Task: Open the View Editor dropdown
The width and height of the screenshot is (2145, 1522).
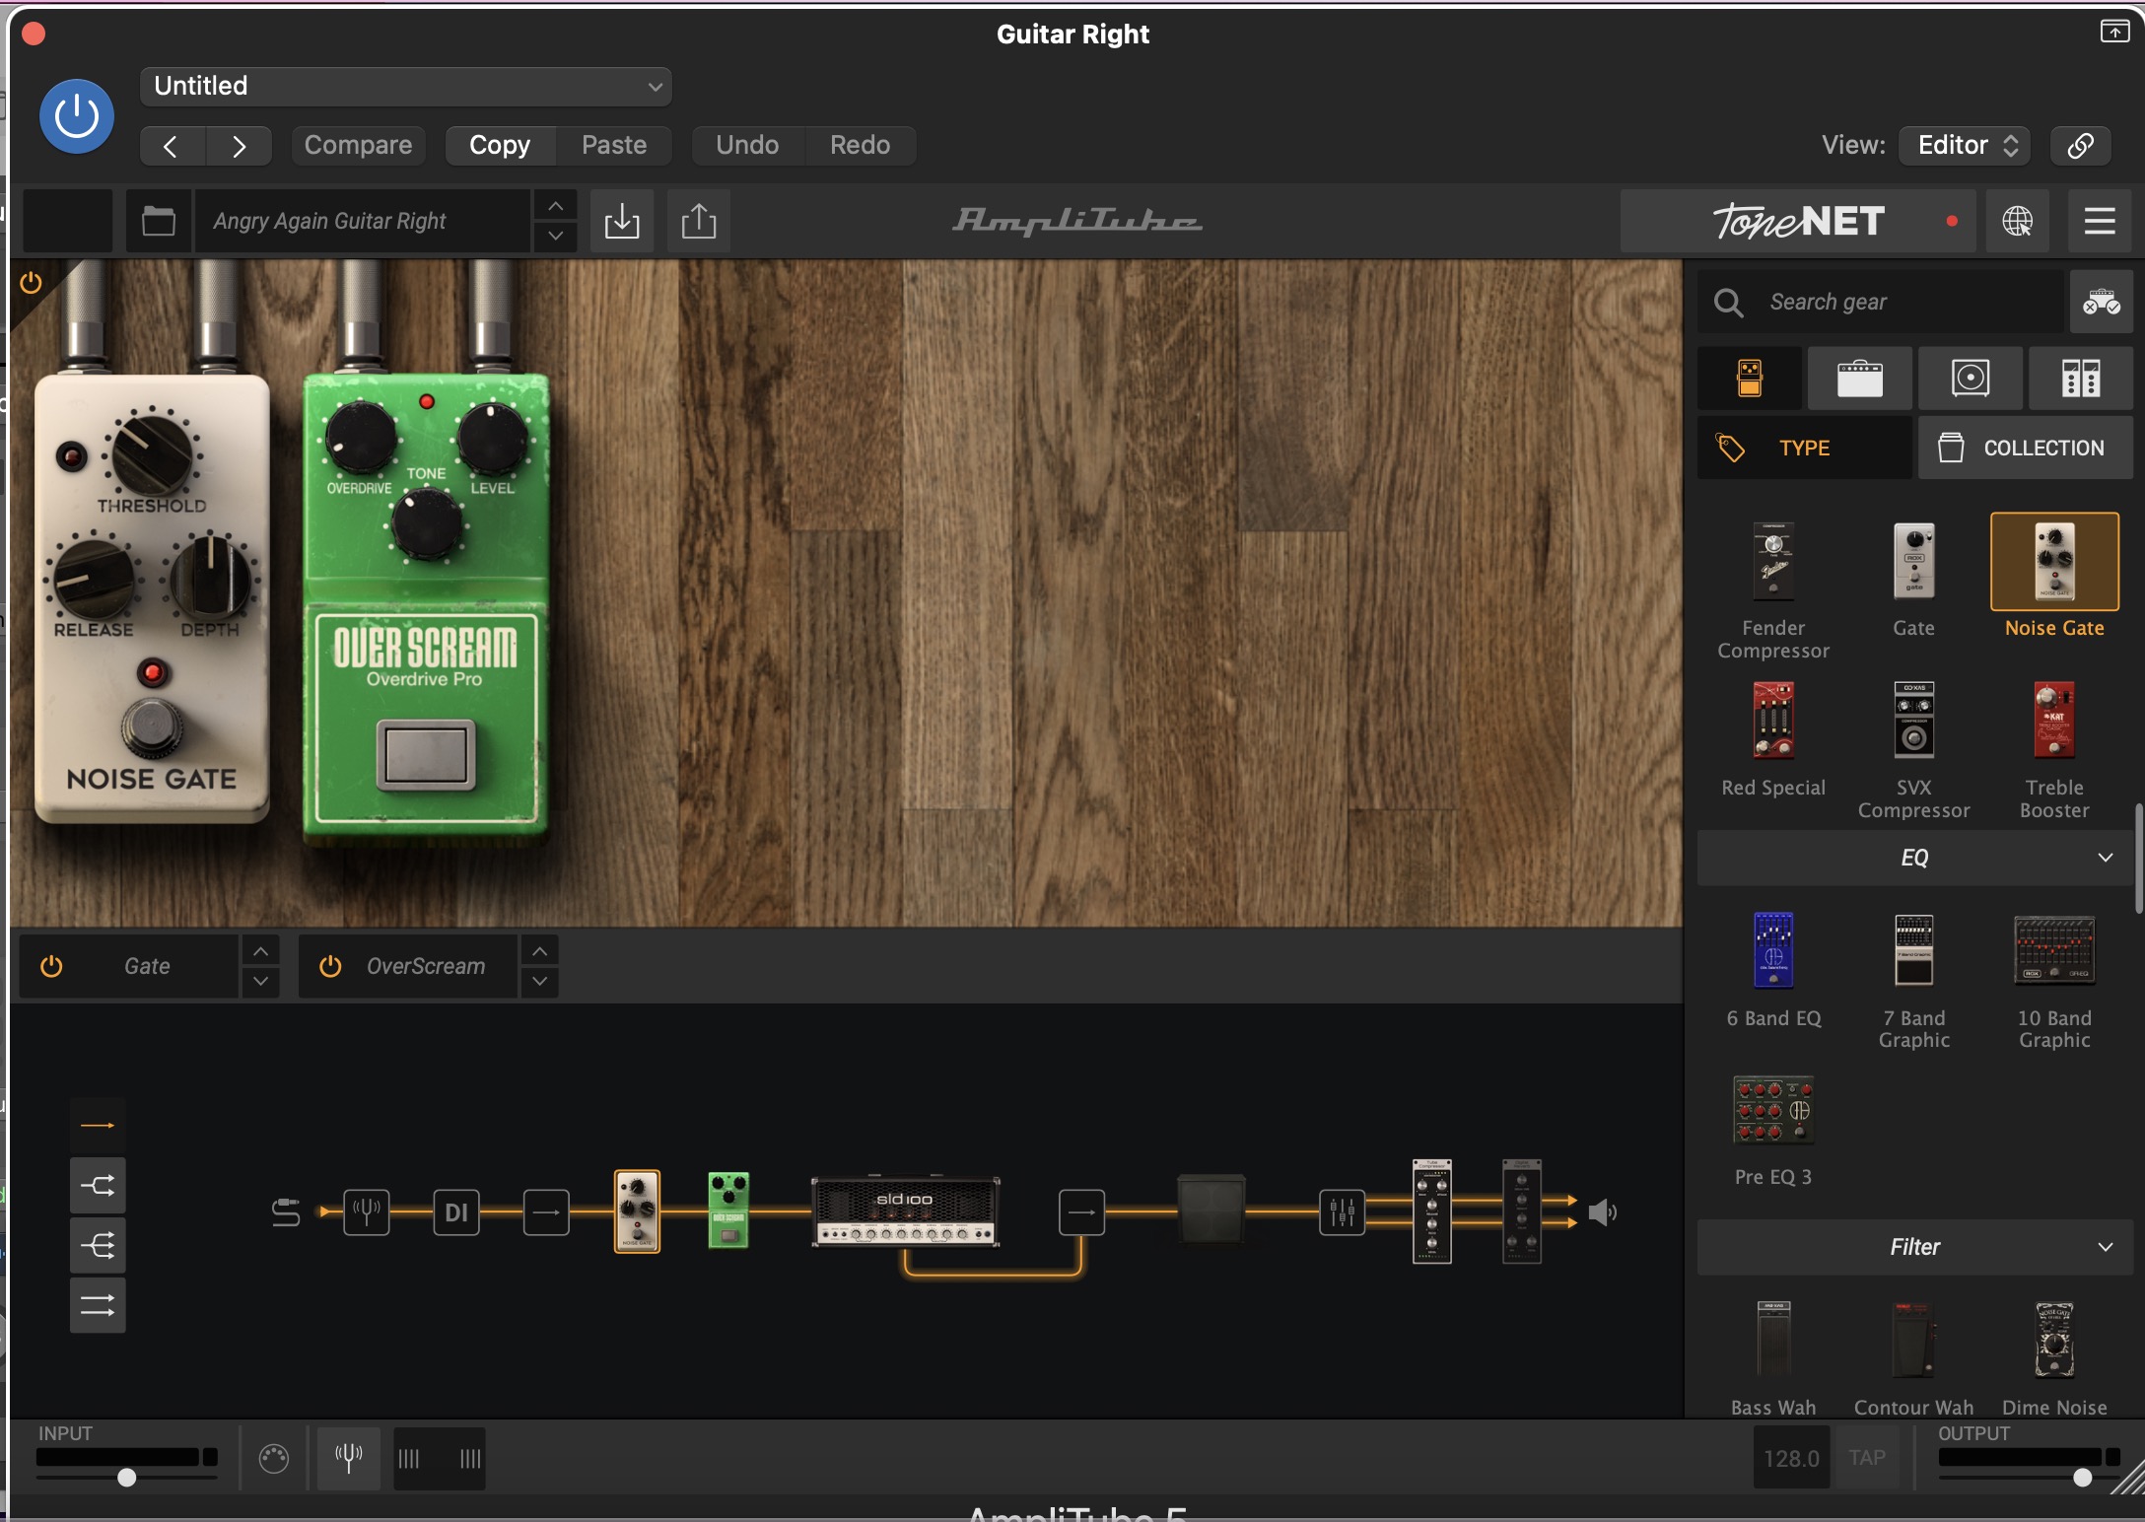Action: coord(1965,145)
